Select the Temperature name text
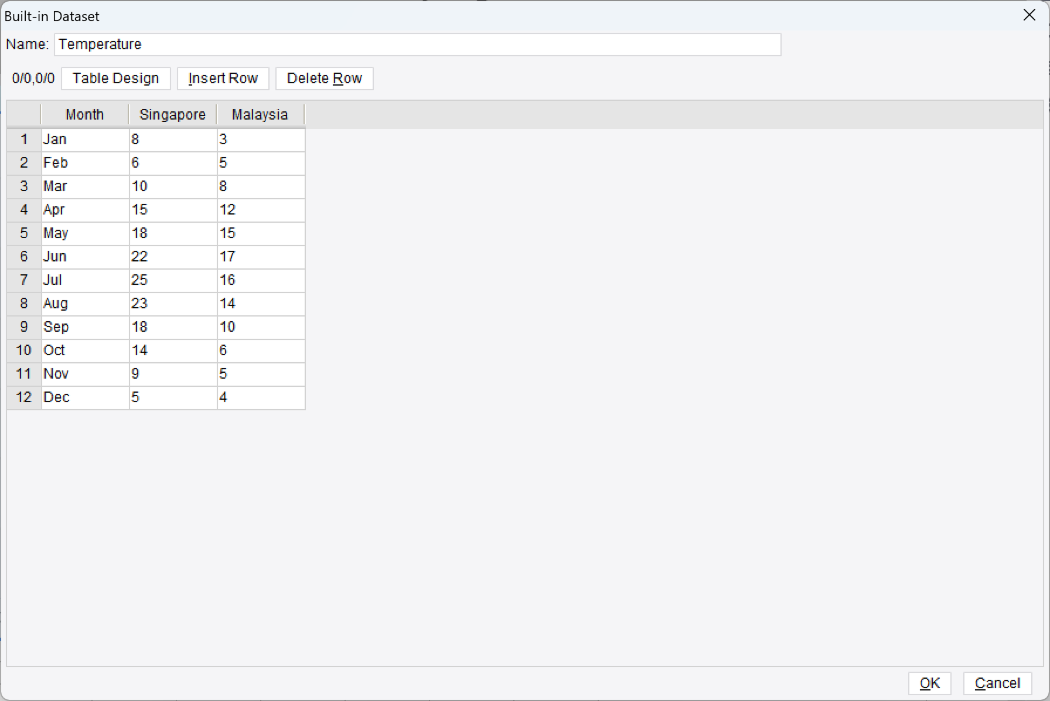 tap(100, 45)
